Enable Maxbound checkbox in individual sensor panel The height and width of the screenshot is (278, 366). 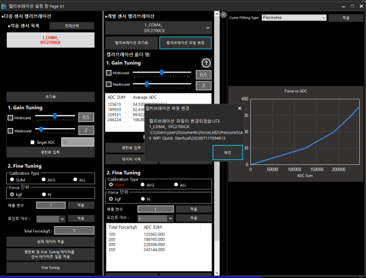tap(108, 84)
